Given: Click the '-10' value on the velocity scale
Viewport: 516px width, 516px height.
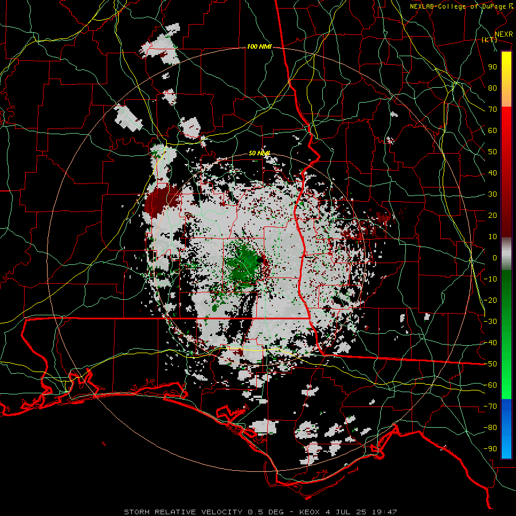Looking at the screenshot, I should (490, 279).
